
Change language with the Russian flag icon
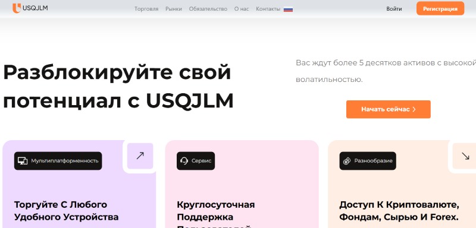pyautogui.click(x=288, y=9)
